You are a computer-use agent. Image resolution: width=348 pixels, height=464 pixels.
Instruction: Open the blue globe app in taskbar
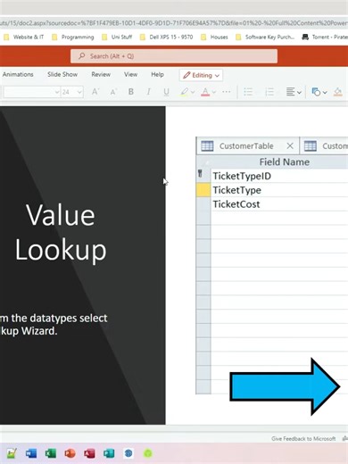point(128,453)
